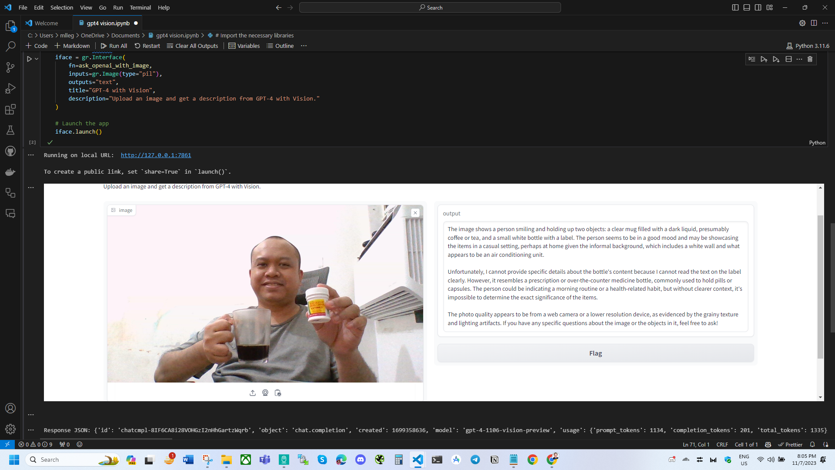This screenshot has height=470, width=835.
Task: Switch to the Welcome tab
Action: tap(46, 23)
